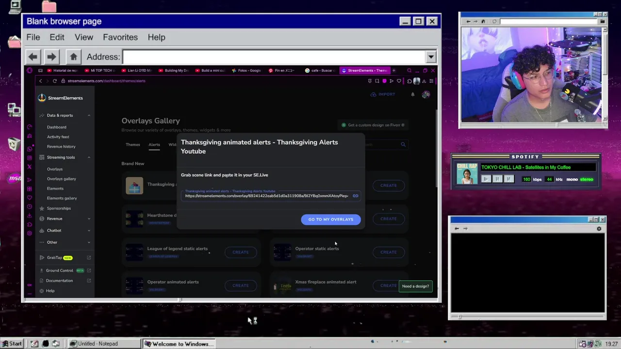Open Overlays gallery in the sidebar

(x=62, y=179)
